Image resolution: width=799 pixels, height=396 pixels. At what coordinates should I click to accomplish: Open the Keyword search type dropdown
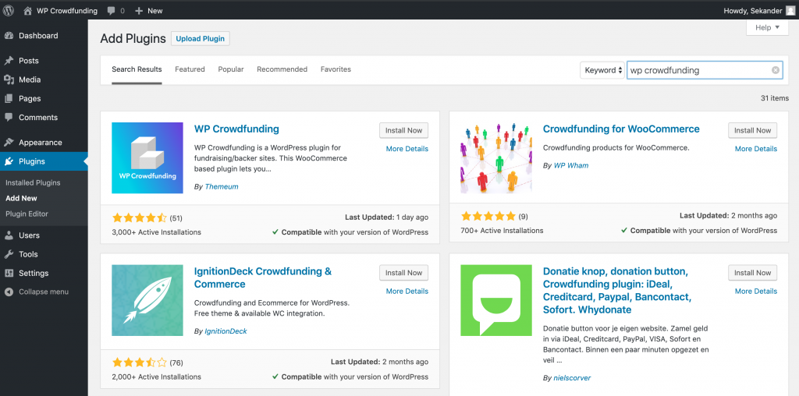(602, 70)
